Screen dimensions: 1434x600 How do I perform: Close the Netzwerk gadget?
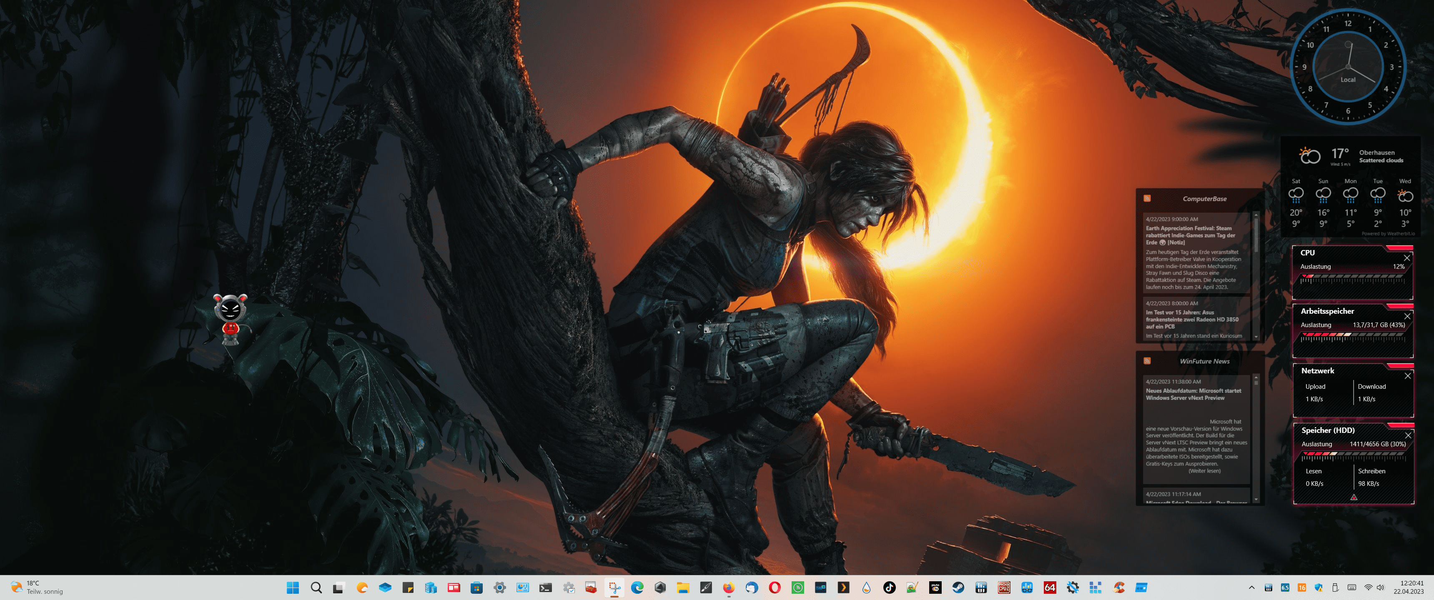tap(1407, 376)
